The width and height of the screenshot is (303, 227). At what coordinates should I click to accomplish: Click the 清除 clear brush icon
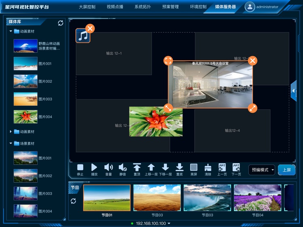click(x=208, y=168)
